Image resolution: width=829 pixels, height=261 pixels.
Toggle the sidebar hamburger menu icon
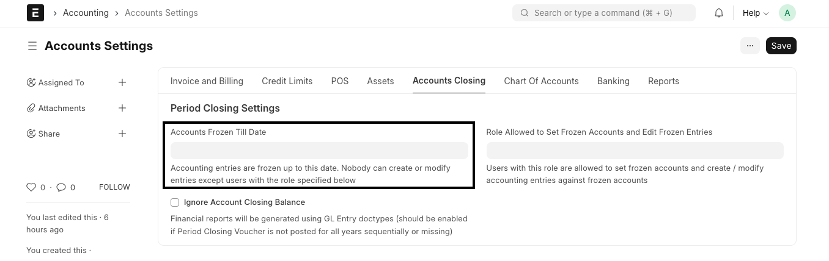32,46
